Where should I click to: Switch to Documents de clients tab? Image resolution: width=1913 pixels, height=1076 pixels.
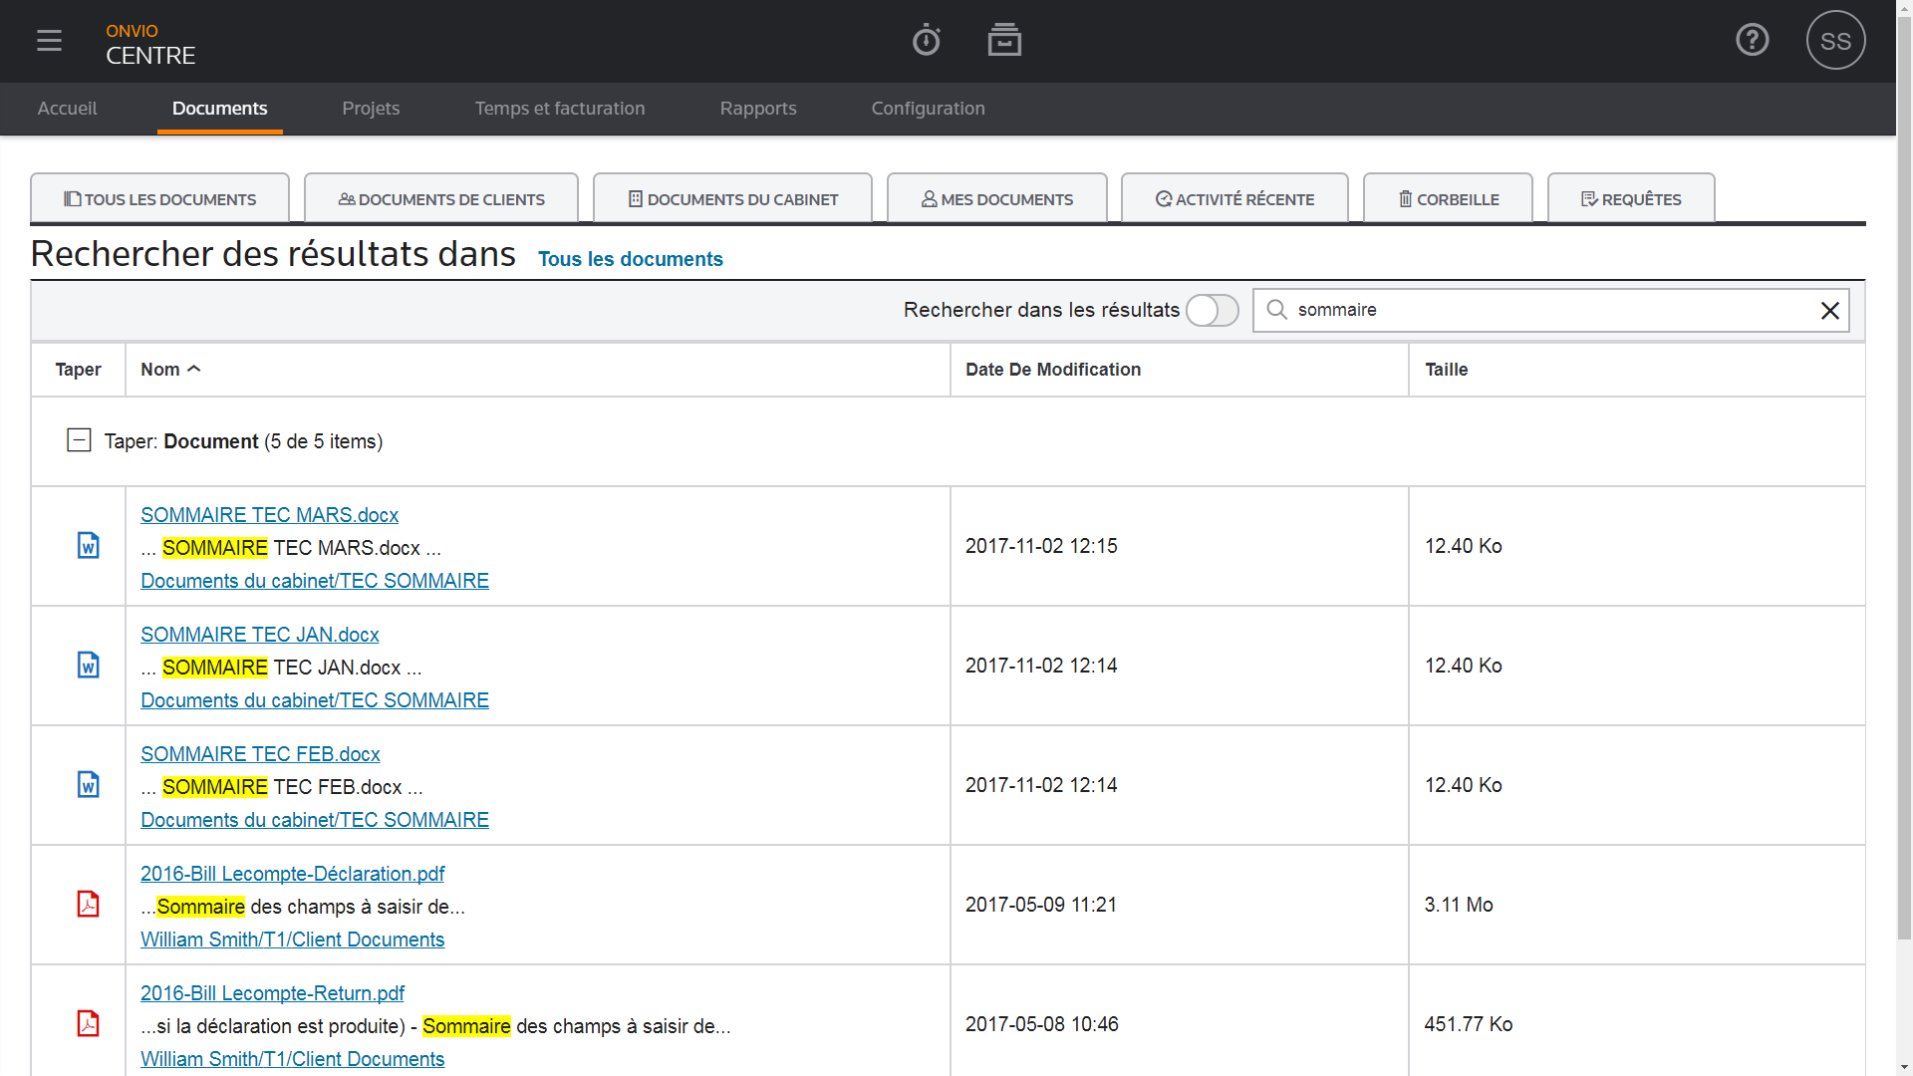point(441,198)
